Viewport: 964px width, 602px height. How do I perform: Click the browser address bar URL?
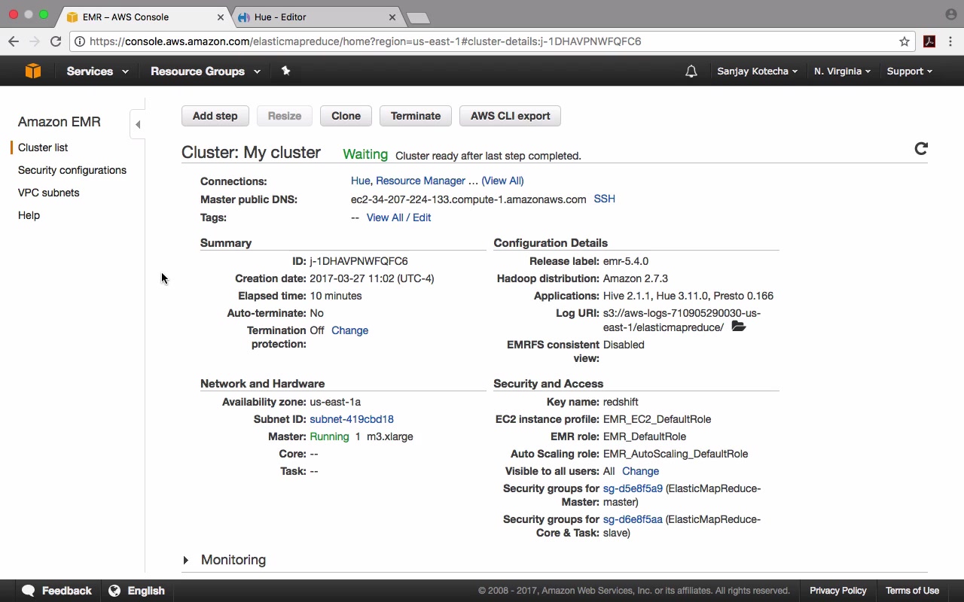(x=365, y=41)
